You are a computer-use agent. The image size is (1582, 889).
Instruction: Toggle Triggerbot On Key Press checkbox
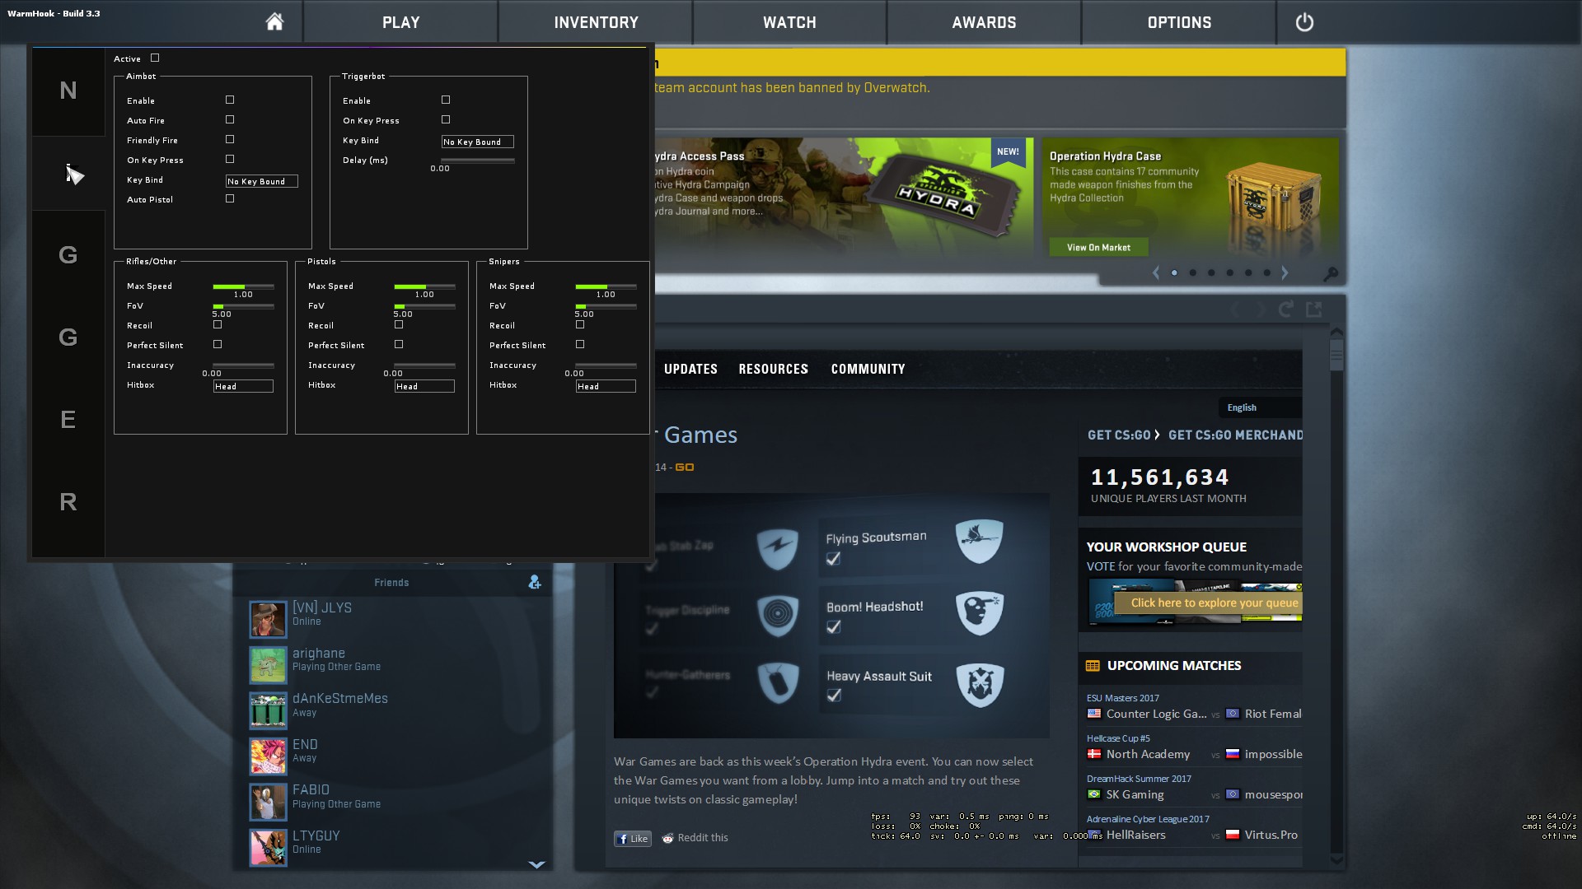click(x=446, y=119)
